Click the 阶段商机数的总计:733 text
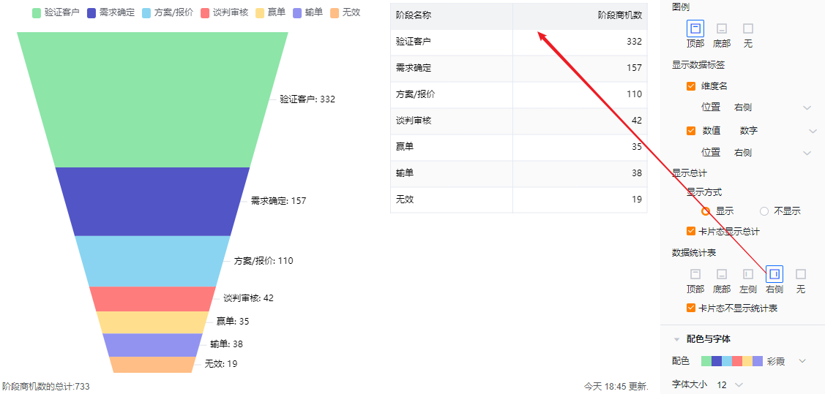825x394 pixels. tap(45, 387)
